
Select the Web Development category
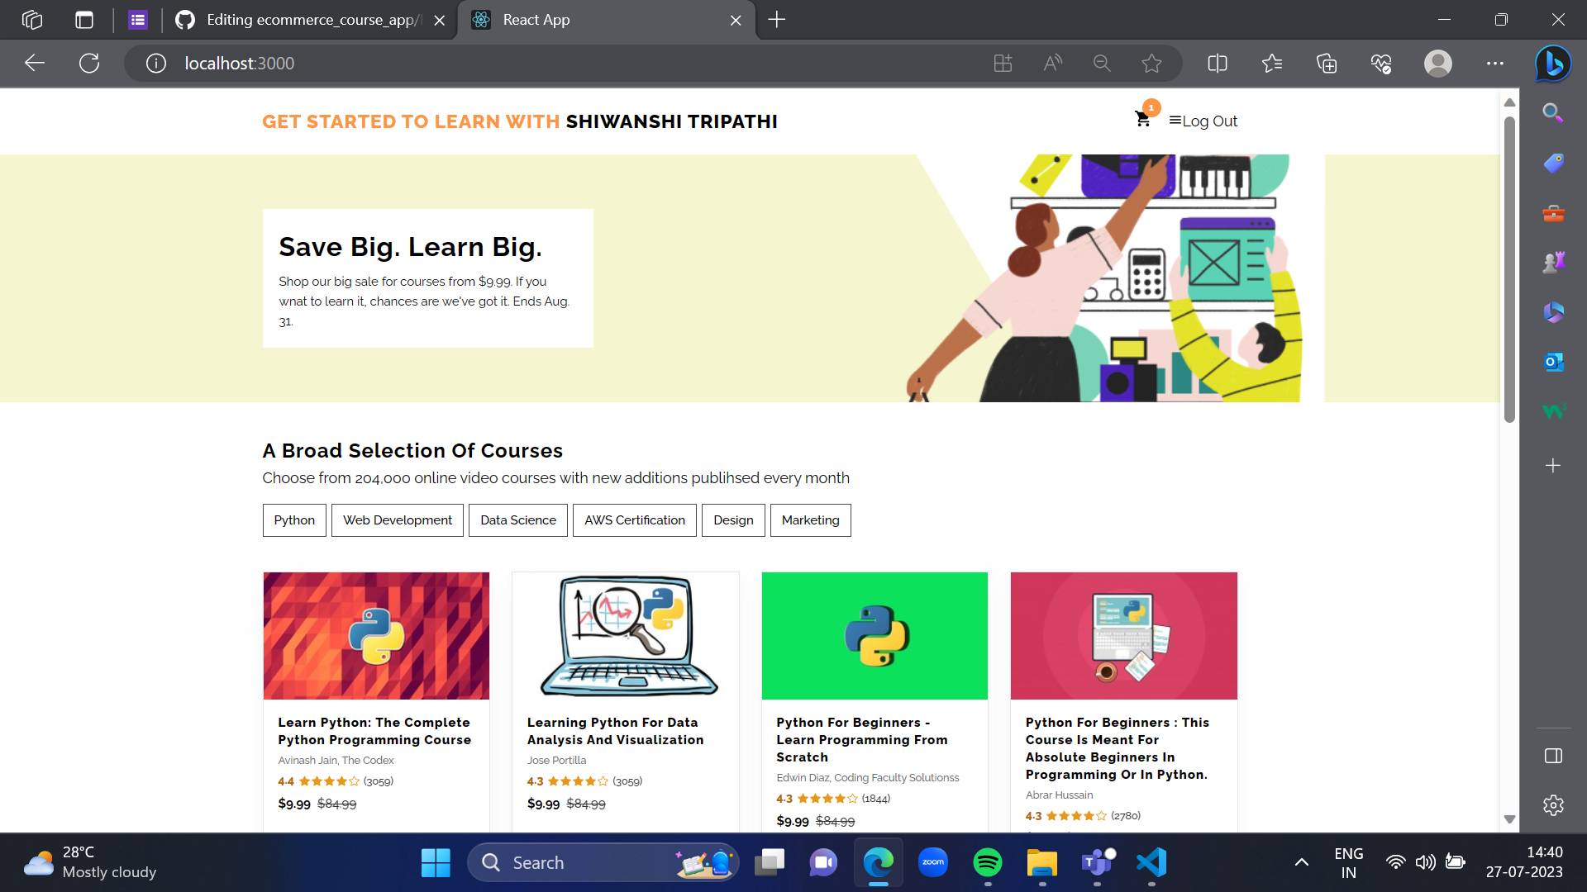397,520
